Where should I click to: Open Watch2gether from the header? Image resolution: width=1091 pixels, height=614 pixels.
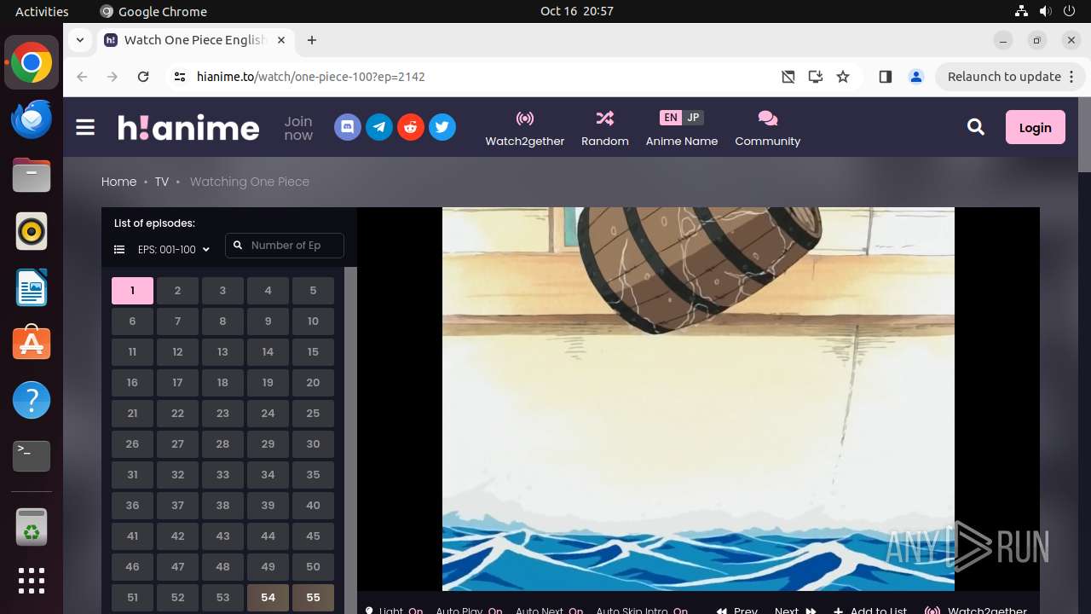tap(525, 128)
